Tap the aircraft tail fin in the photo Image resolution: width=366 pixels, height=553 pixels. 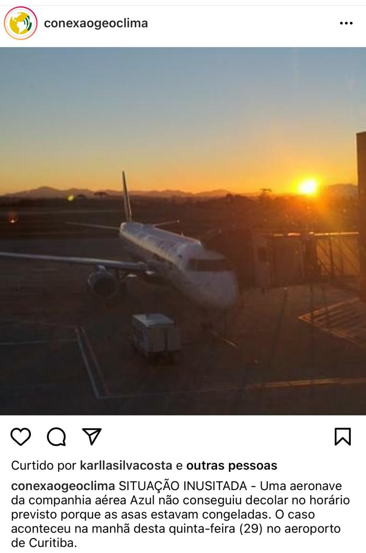tap(127, 197)
